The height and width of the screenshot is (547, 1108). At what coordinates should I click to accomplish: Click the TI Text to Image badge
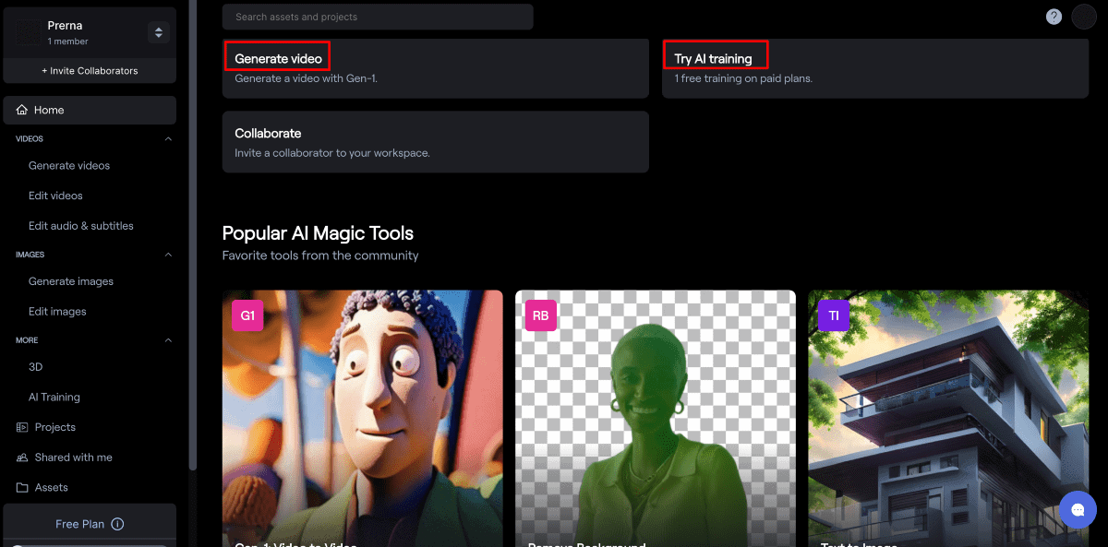833,315
